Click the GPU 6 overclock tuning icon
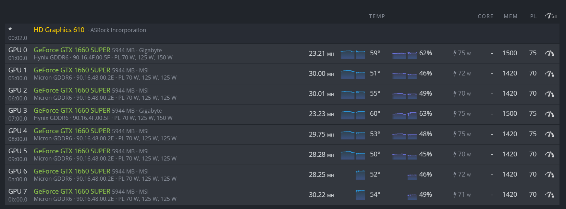The height and width of the screenshot is (209, 566). click(549, 175)
